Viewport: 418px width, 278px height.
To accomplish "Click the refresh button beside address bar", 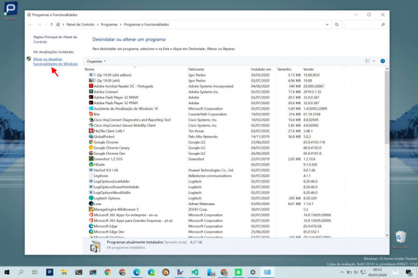I will coord(337,25).
